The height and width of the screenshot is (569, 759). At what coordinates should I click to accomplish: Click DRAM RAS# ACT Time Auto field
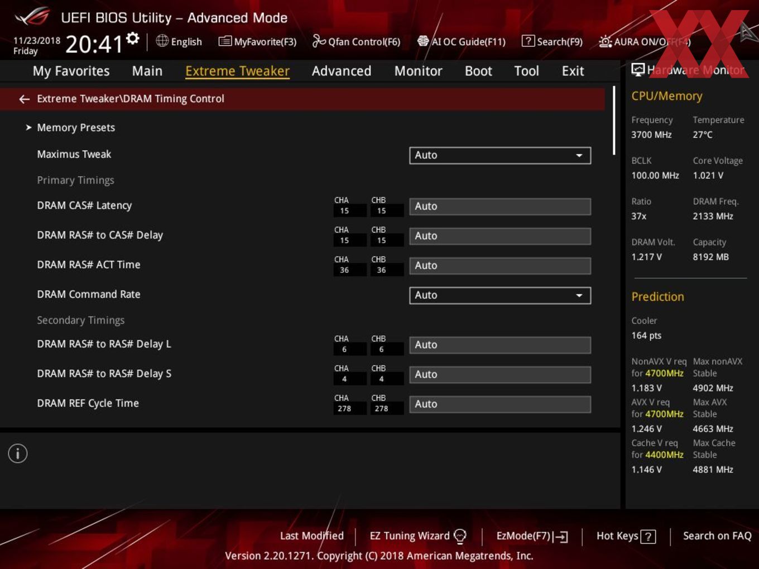click(x=500, y=266)
